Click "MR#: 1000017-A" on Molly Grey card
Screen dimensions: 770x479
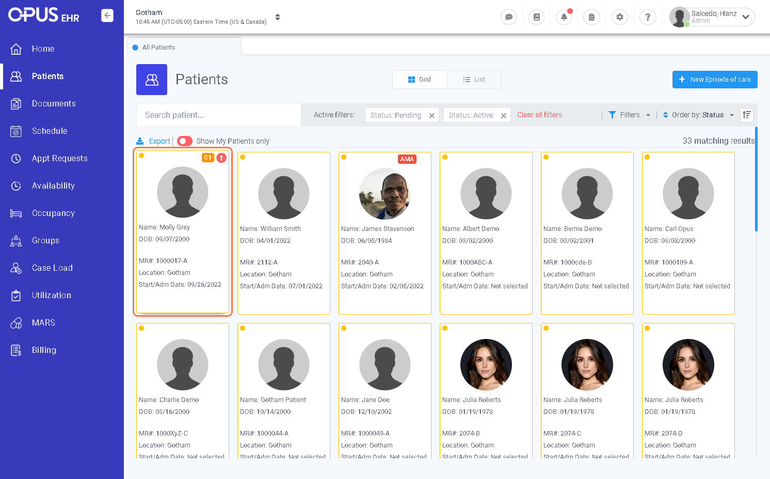pos(163,261)
